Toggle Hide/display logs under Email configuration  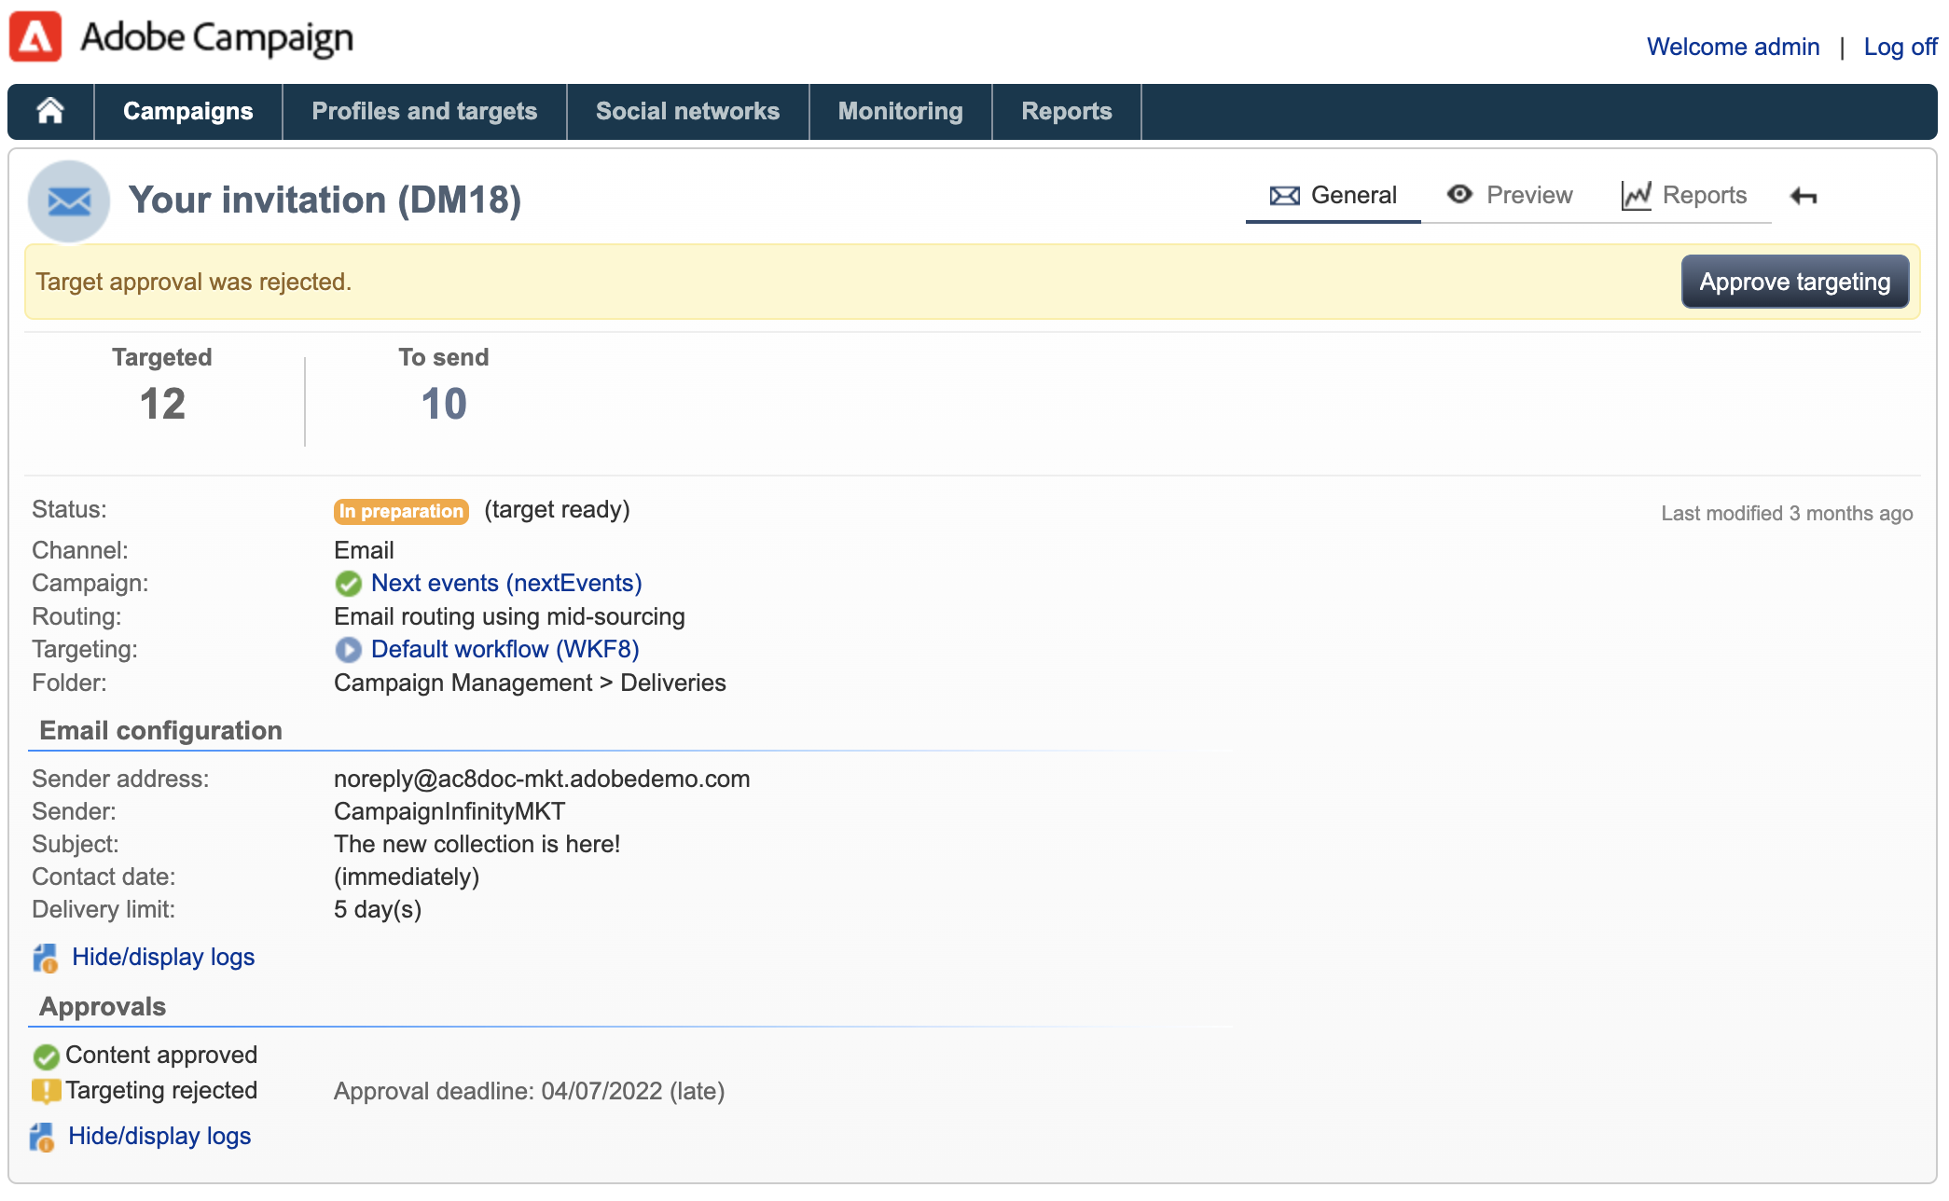pos(163,958)
